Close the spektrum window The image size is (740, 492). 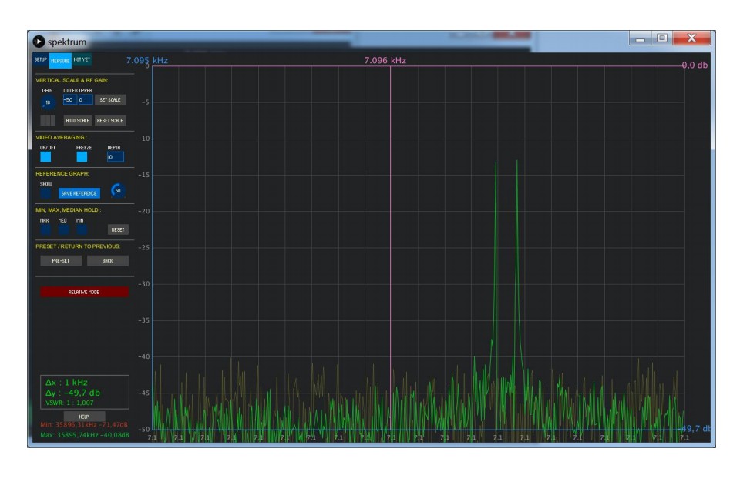point(692,38)
